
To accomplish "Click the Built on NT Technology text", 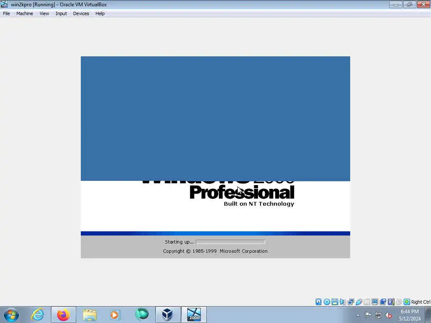I will click(x=259, y=204).
